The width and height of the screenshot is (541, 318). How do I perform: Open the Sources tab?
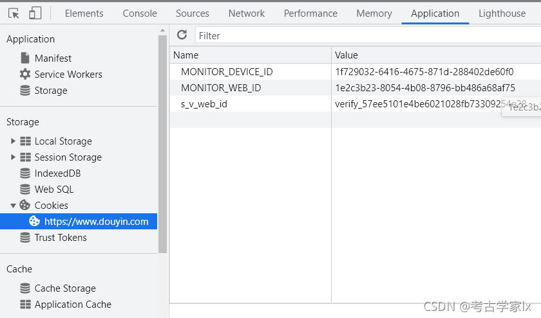(193, 13)
